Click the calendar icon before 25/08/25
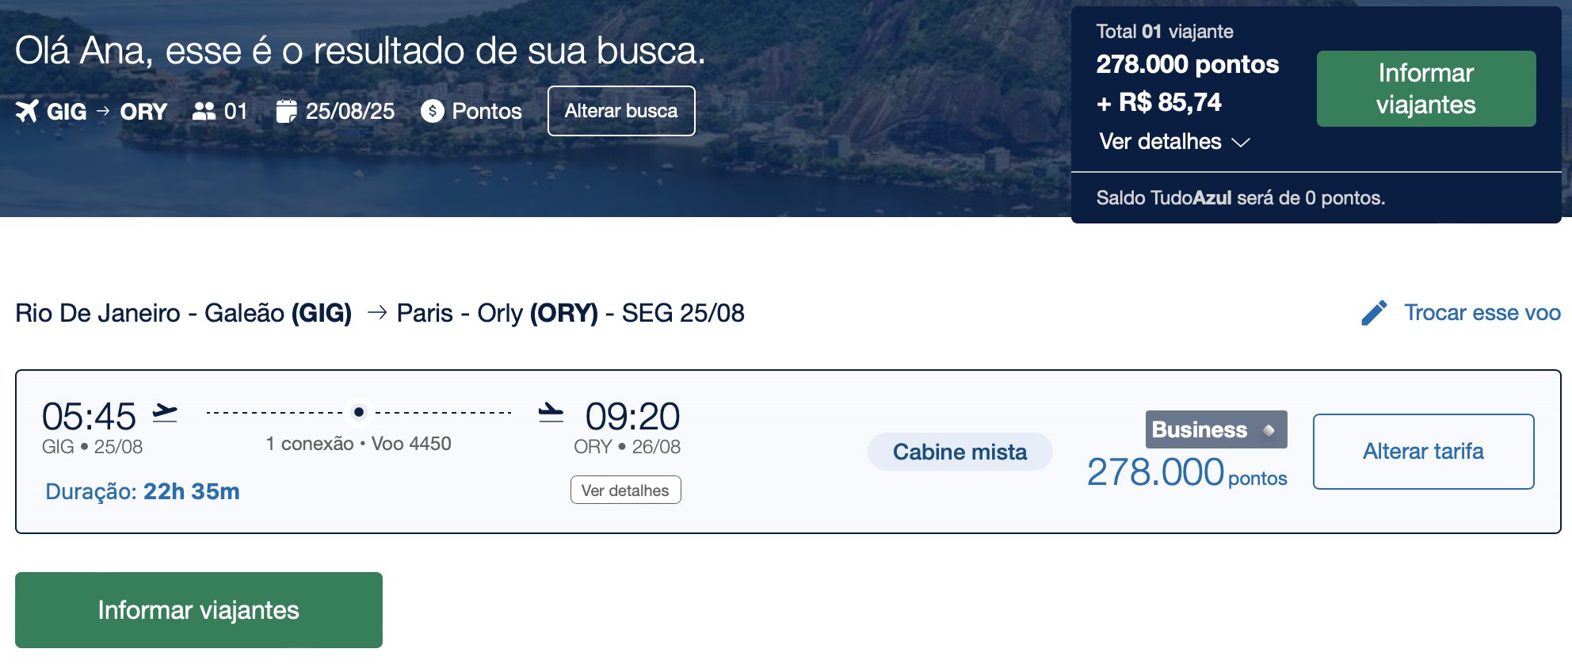Viewport: 1572px width, 664px height. point(286,111)
